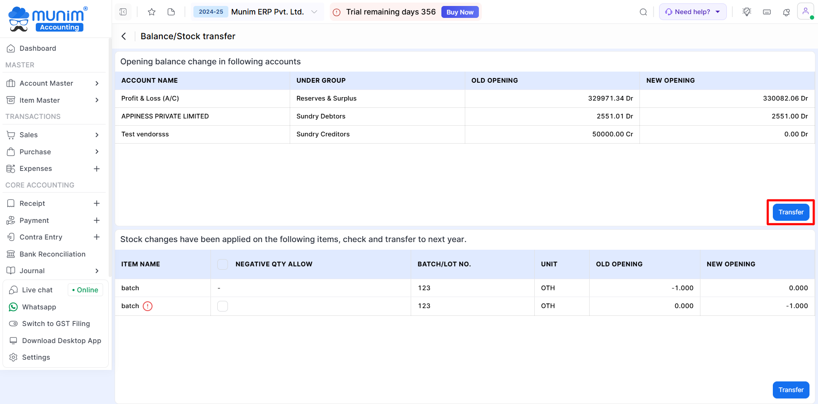Go to the Dashboard menu item
The width and height of the screenshot is (818, 404).
click(x=38, y=48)
